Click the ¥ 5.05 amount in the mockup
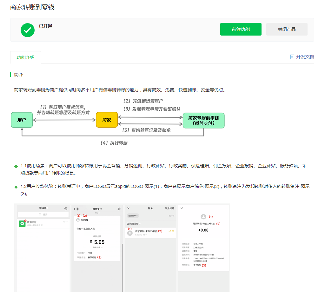The height and width of the screenshot is (292, 325). coord(97,242)
